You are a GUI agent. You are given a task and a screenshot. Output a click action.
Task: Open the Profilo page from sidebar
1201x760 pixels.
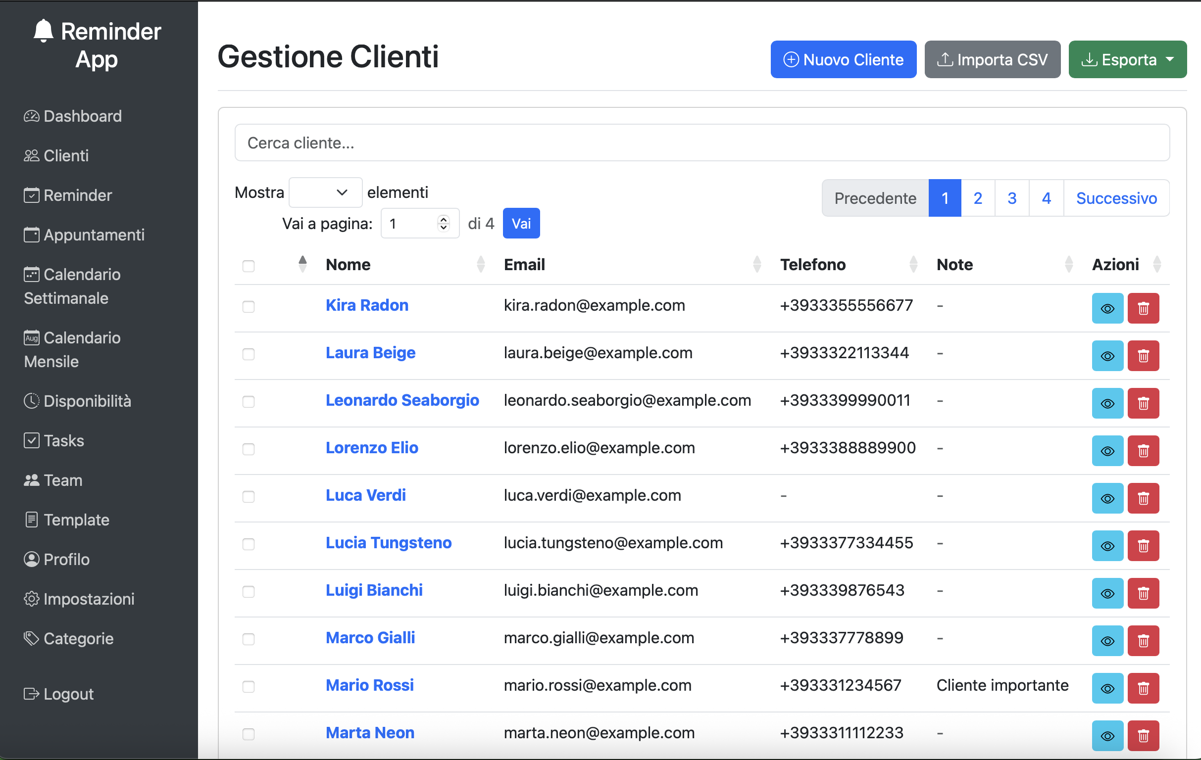pos(66,559)
